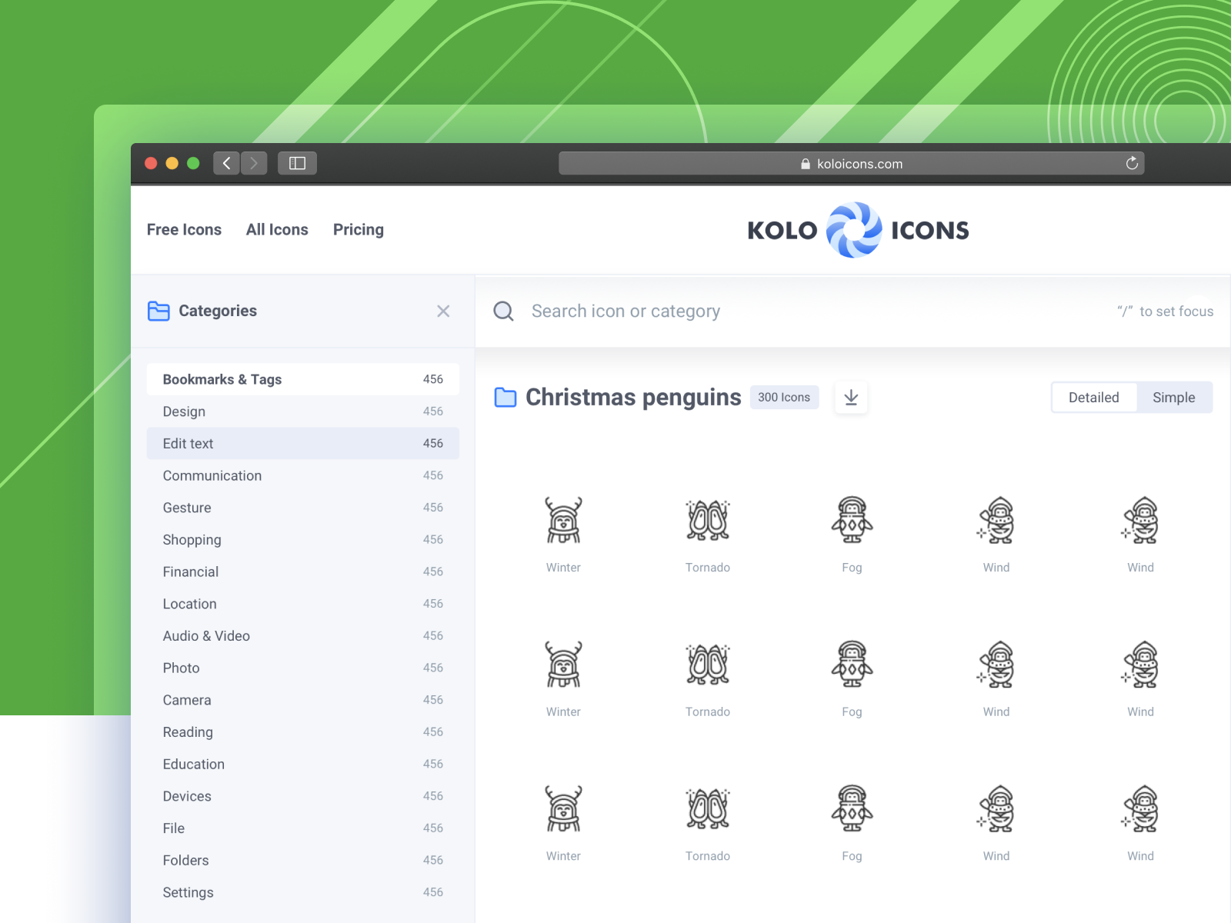Click the Categories folder icon
This screenshot has height=923, width=1231.
(158, 311)
